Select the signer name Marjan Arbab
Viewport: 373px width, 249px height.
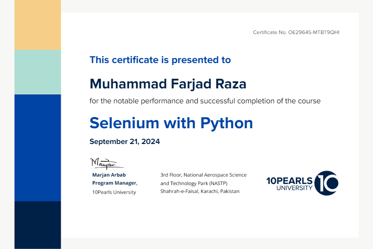(x=109, y=175)
